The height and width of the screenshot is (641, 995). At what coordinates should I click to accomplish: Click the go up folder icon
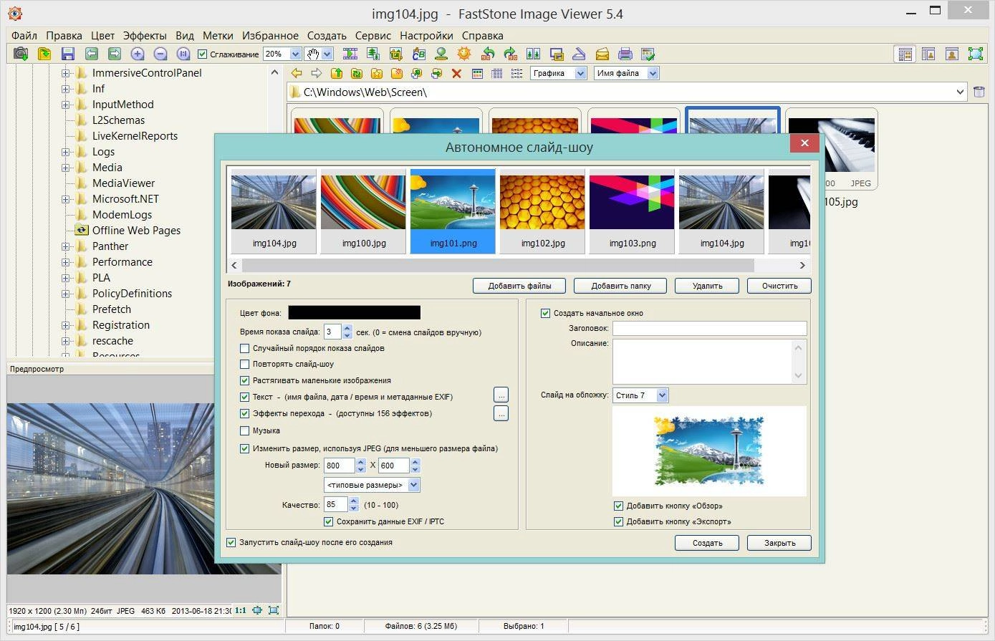pyautogui.click(x=336, y=73)
